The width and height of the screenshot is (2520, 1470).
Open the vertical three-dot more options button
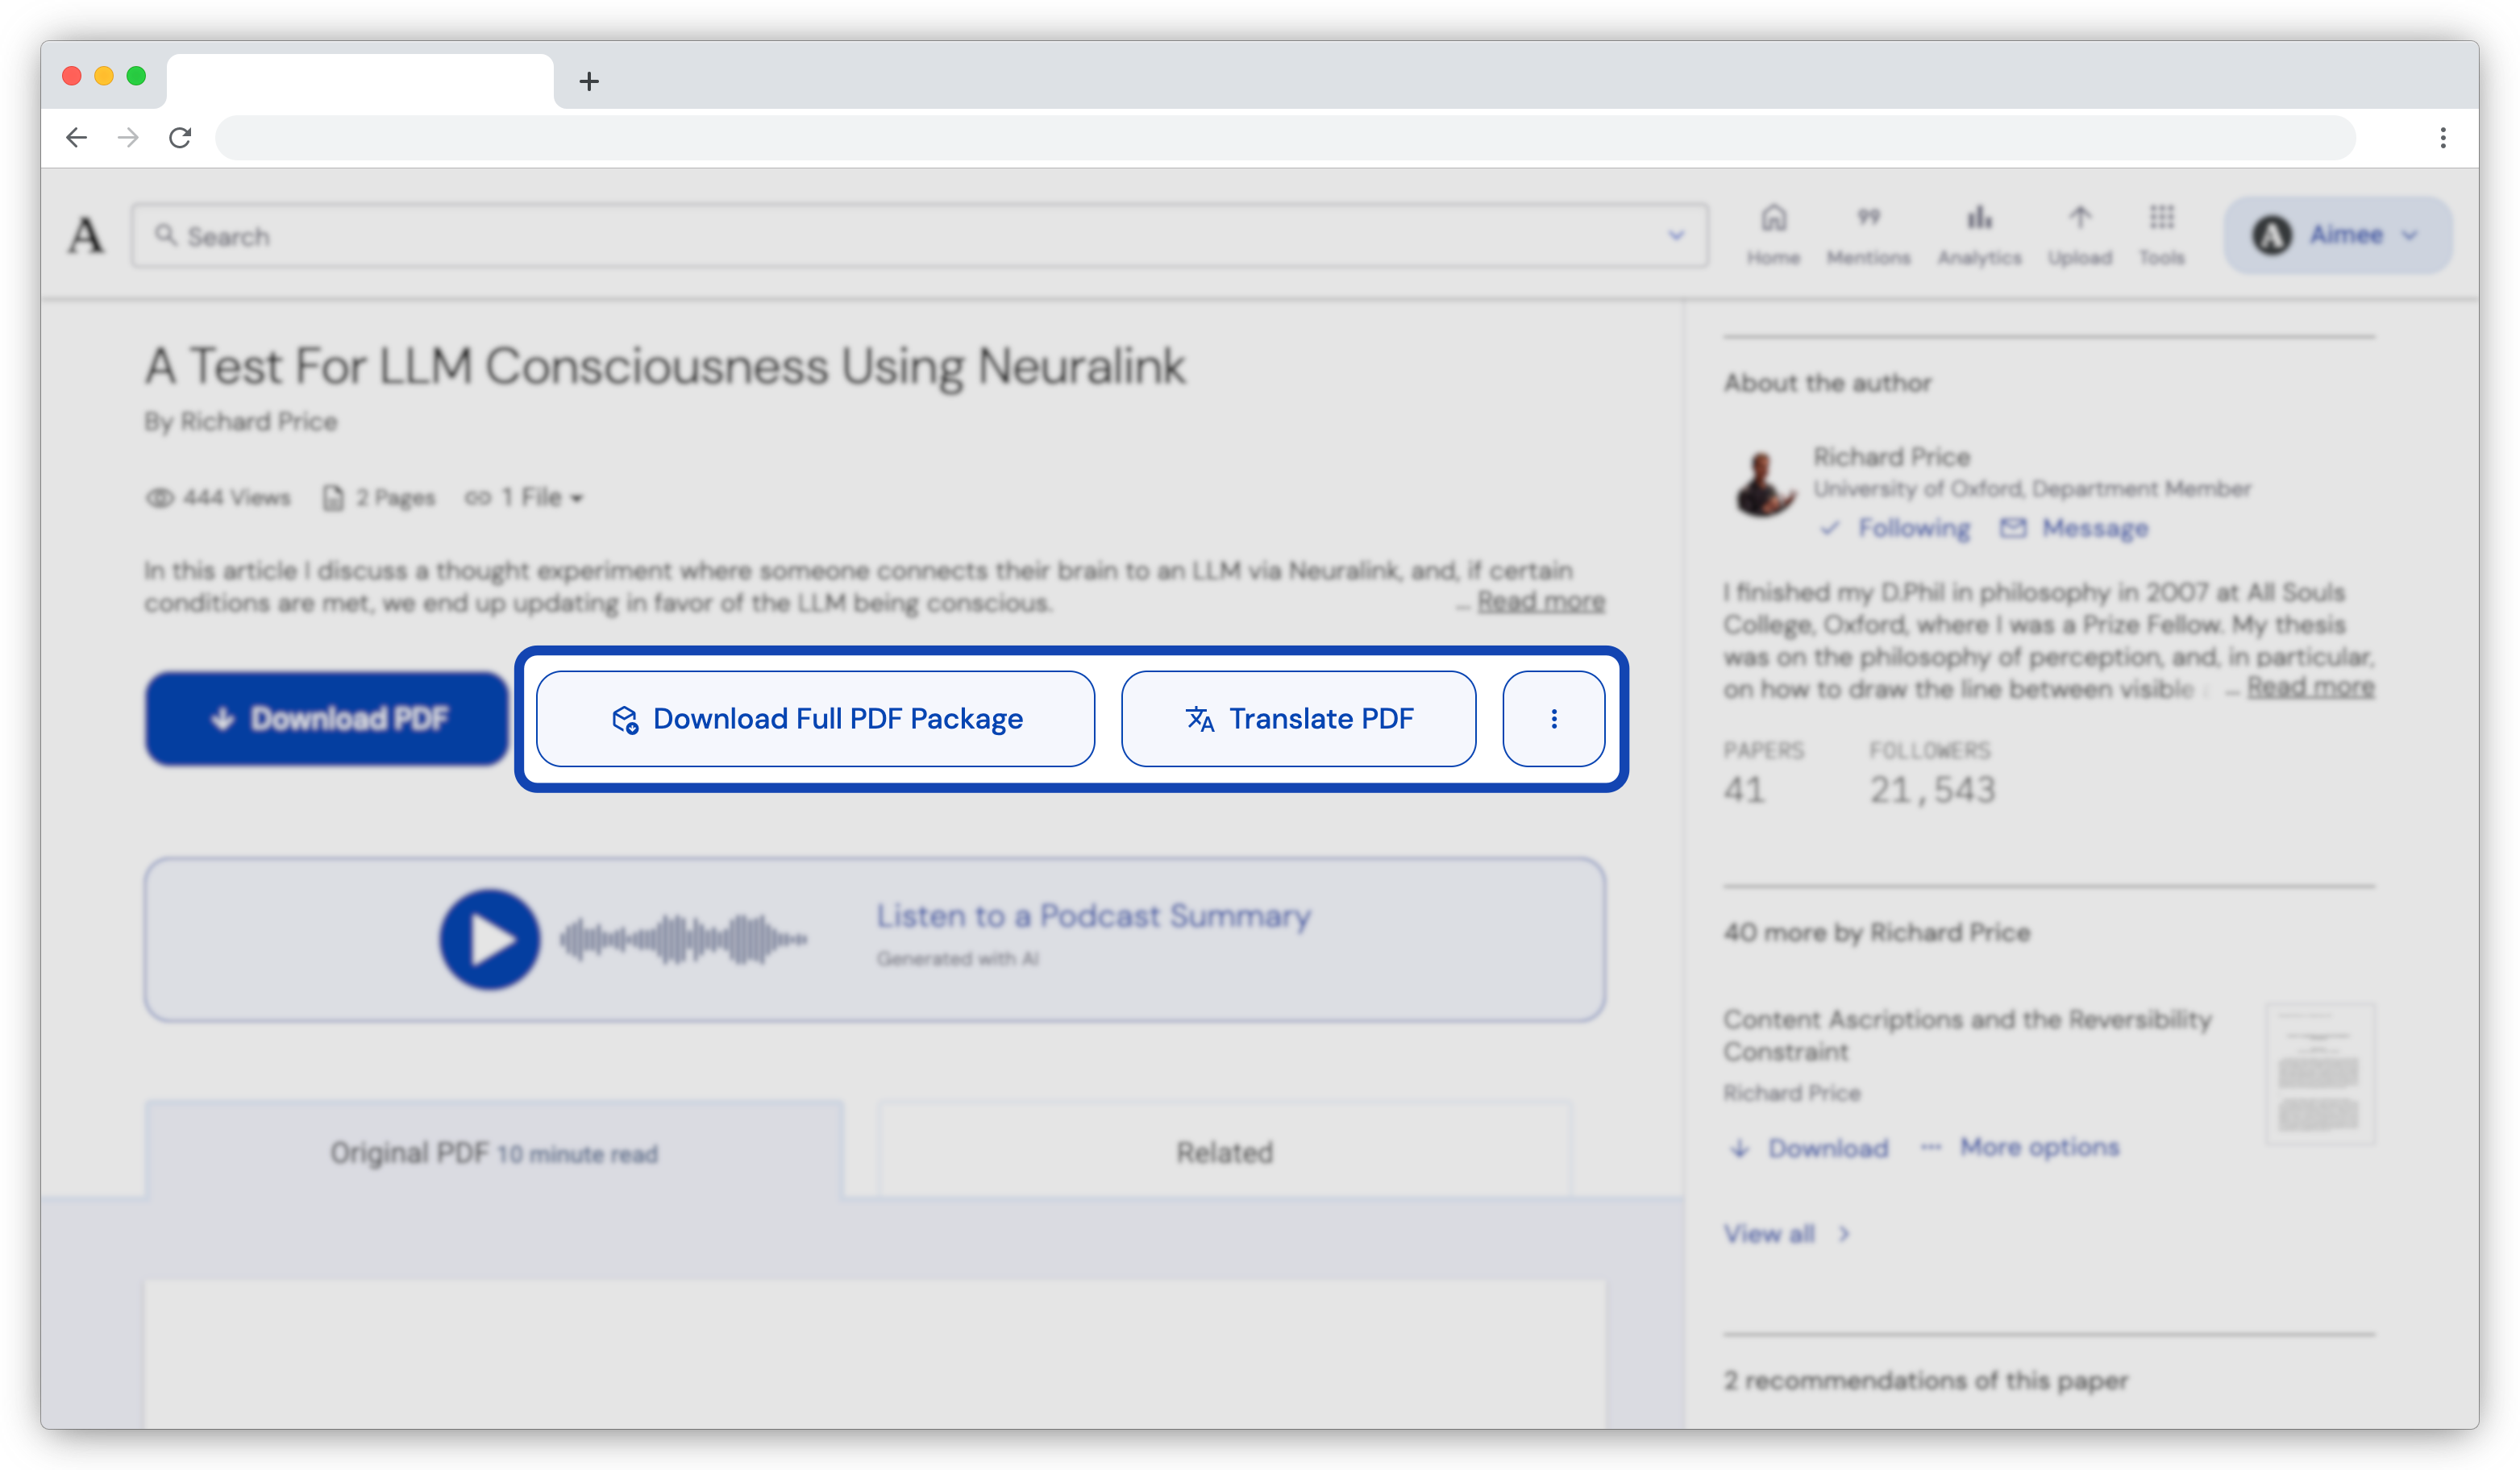coord(1553,718)
